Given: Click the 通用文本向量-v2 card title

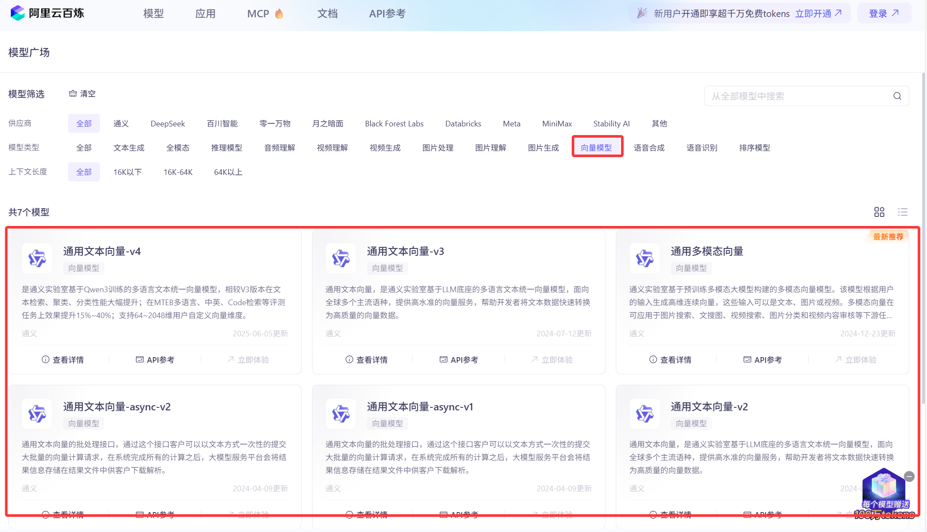Looking at the screenshot, I should click(x=709, y=407).
